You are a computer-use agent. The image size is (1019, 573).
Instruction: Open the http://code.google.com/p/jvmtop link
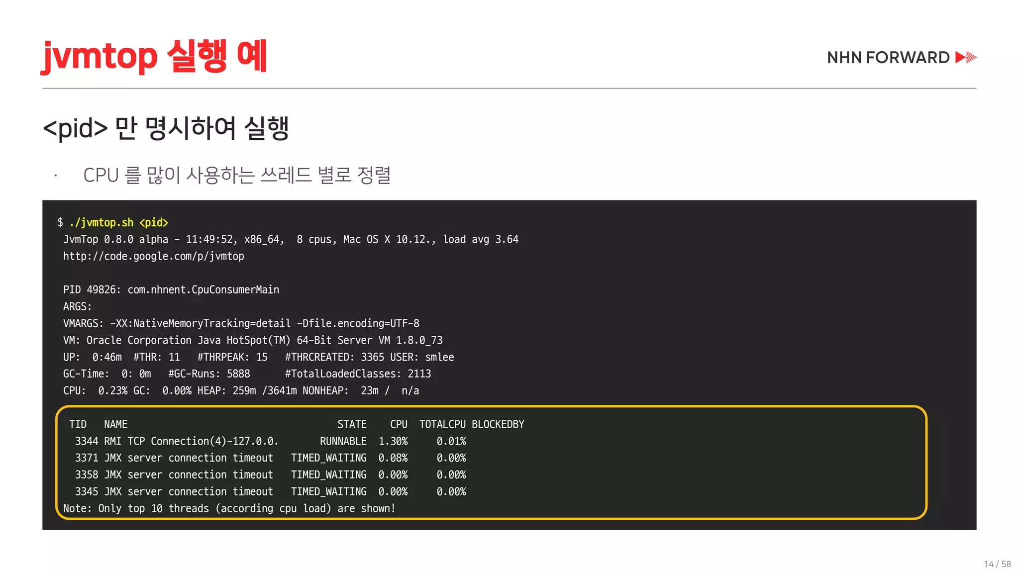(x=154, y=256)
